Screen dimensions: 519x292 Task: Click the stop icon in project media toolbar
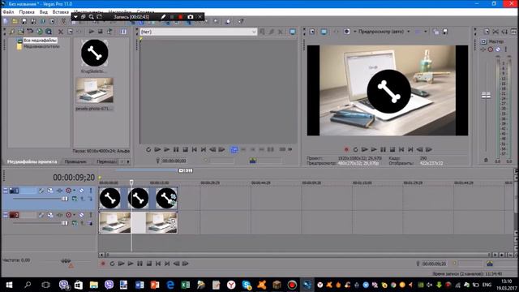coord(101,32)
